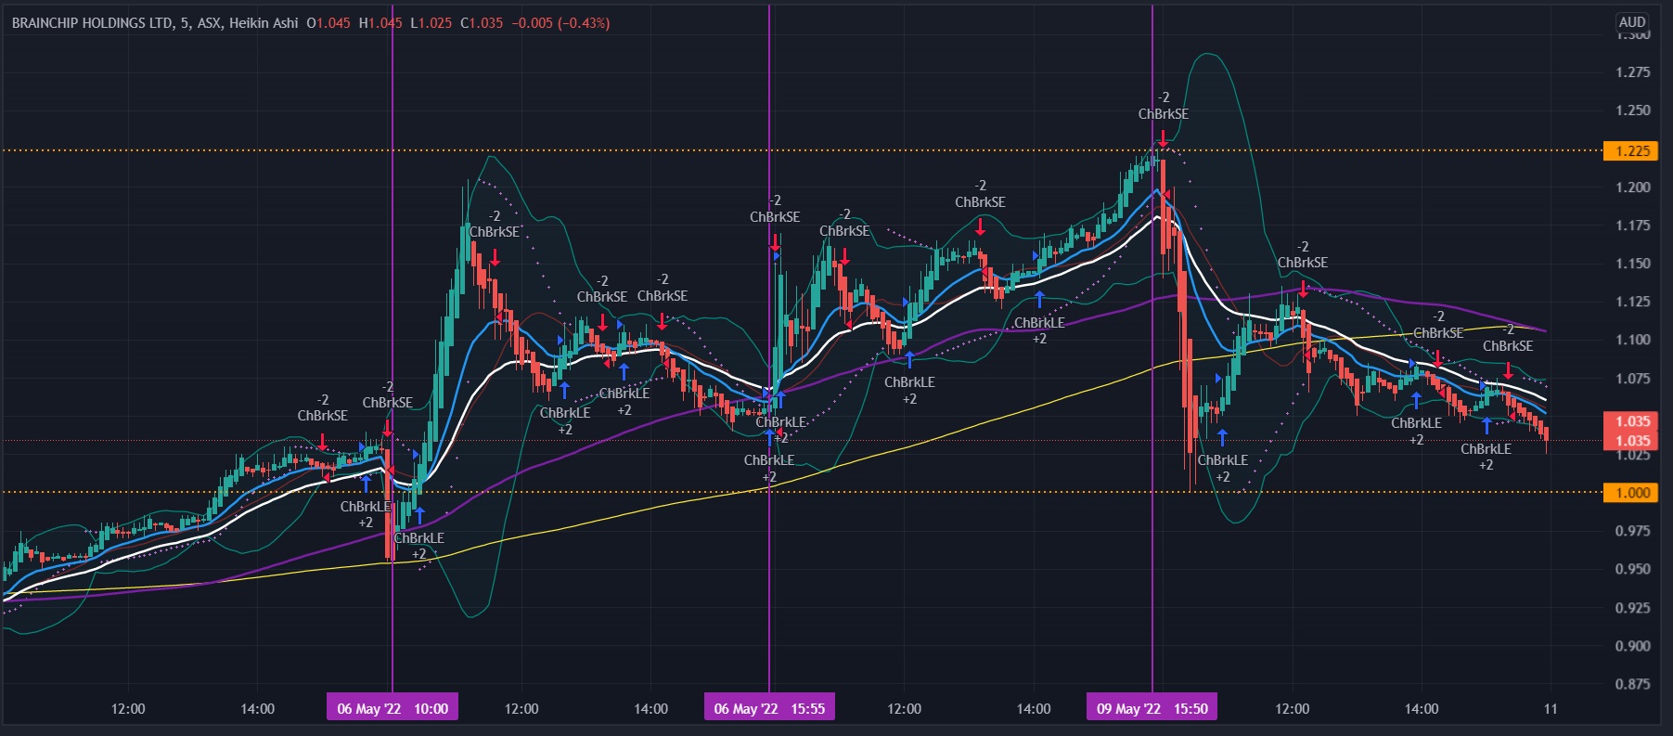Click the last blue ChBrkLE arrow on the chart
1673x736 pixels.
[x=1486, y=426]
